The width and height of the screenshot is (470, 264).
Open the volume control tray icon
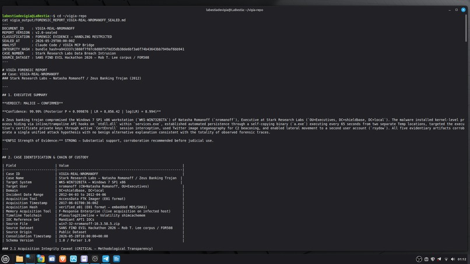pos(453,259)
